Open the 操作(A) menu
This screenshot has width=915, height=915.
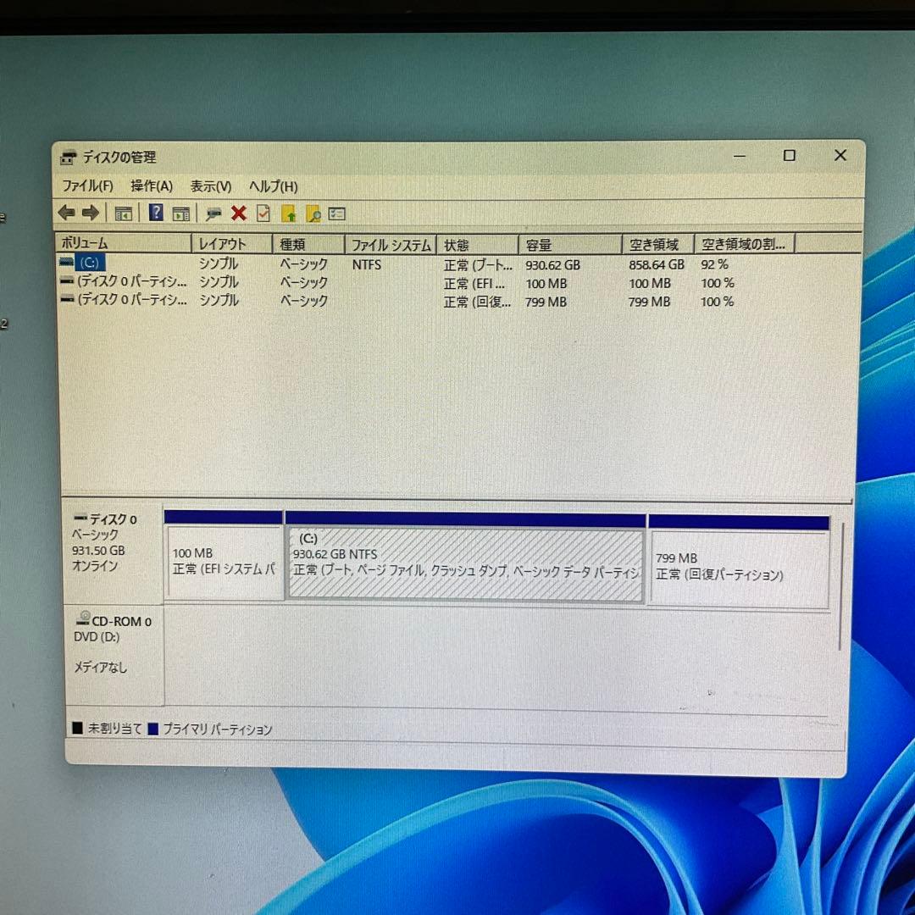coord(151,186)
